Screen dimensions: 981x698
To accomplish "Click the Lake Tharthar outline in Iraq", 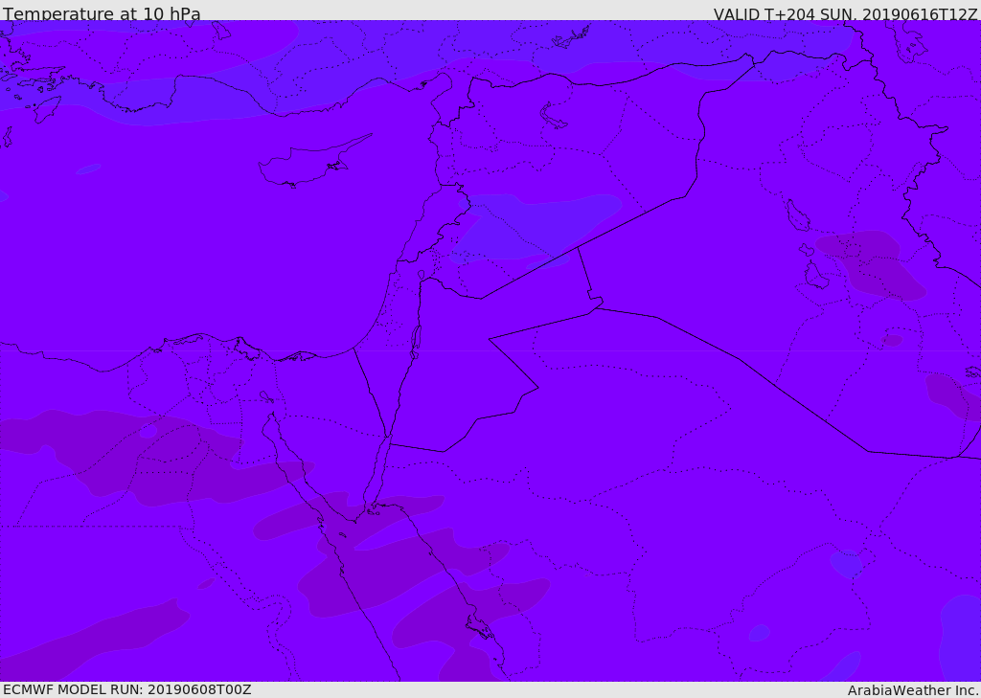I will tap(797, 216).
